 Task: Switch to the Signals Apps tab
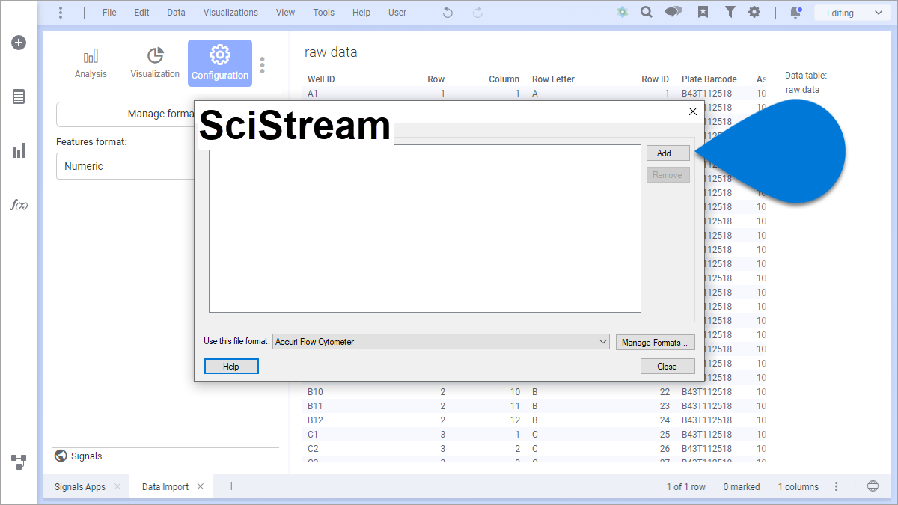click(80, 486)
